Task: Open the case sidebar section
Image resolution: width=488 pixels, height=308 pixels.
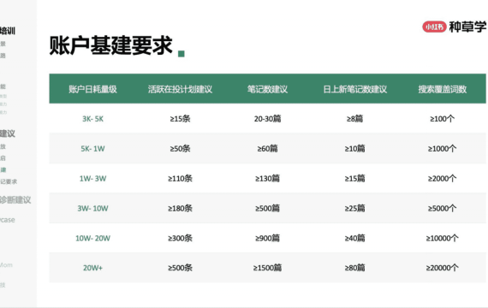Action: pyautogui.click(x=8, y=220)
